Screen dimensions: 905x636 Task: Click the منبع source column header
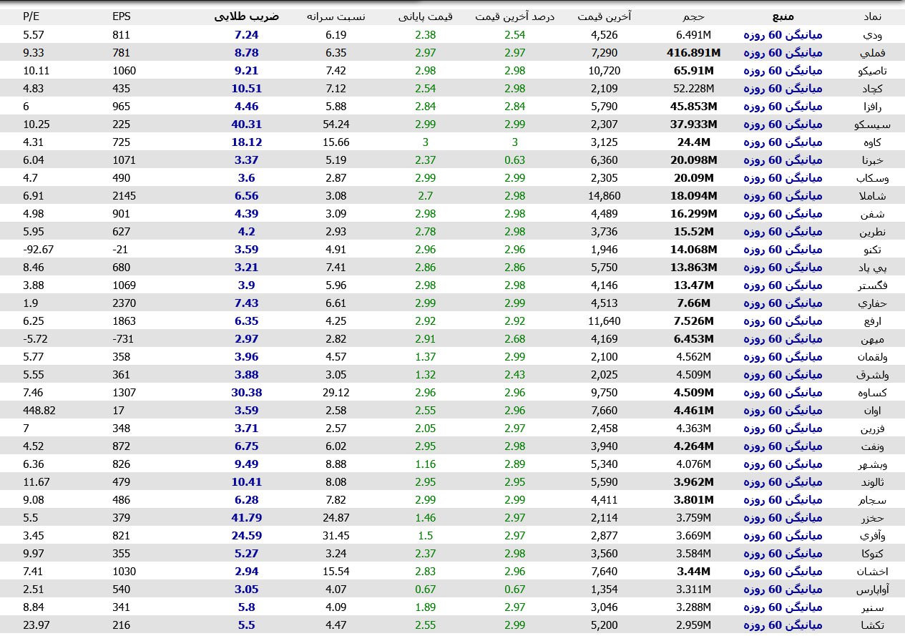[x=783, y=16]
